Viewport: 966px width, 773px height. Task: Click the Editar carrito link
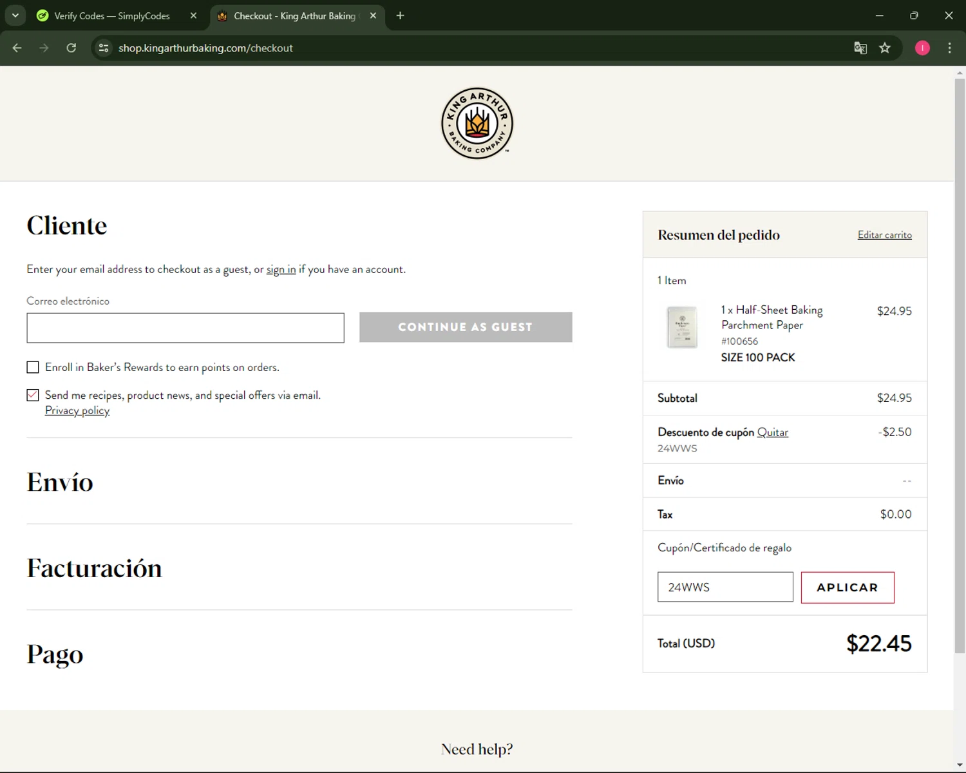(885, 235)
